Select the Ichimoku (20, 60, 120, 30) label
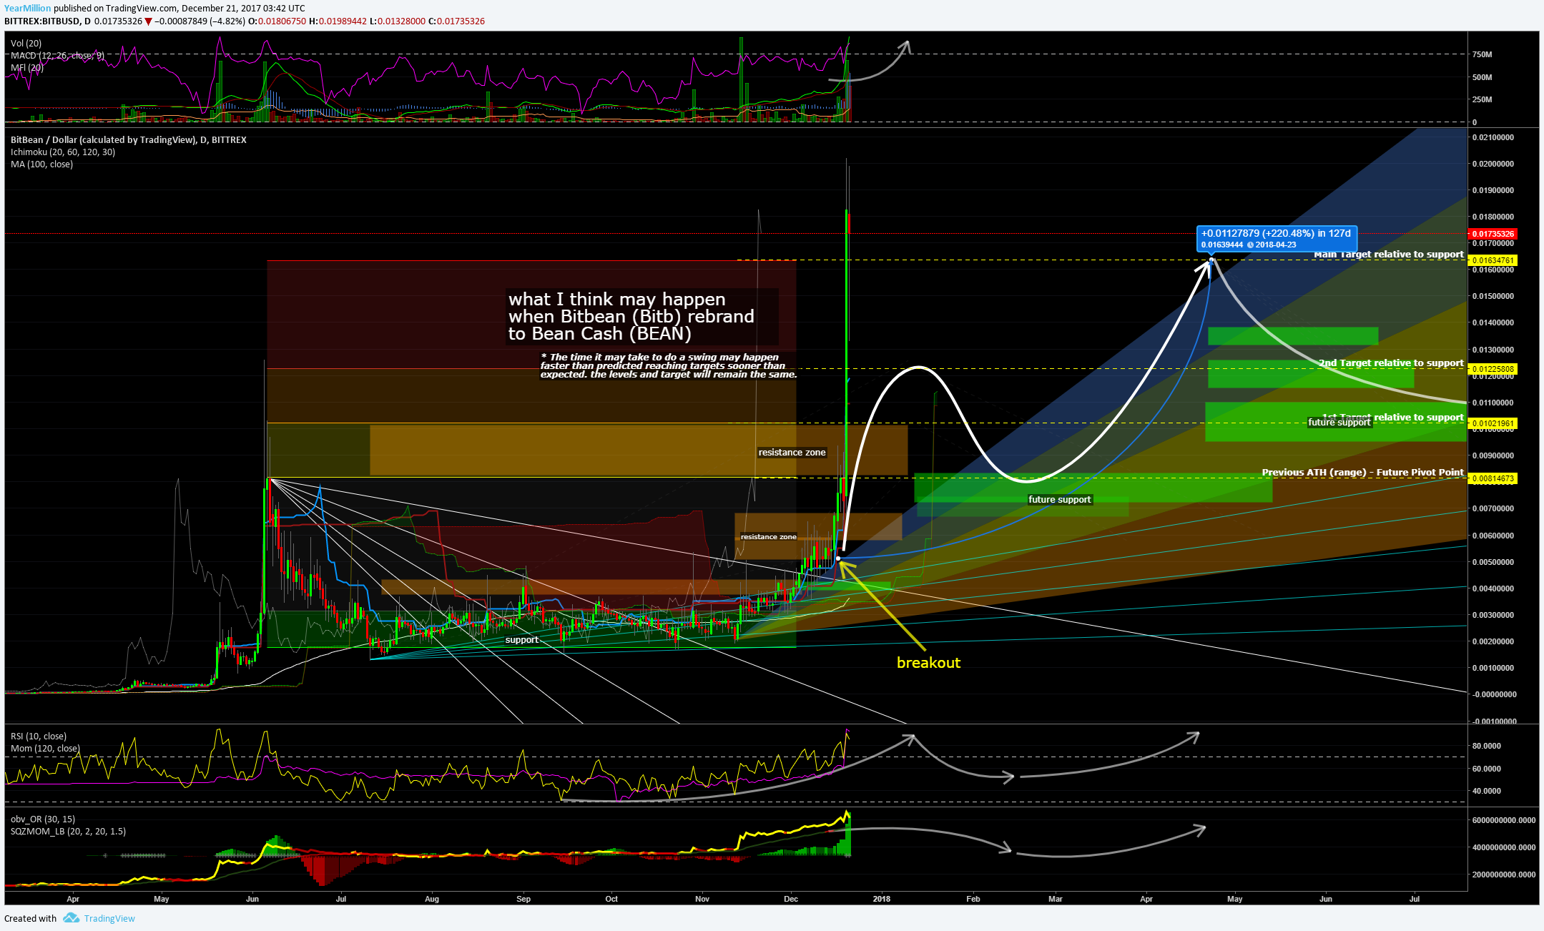1544x931 pixels. 63,152
